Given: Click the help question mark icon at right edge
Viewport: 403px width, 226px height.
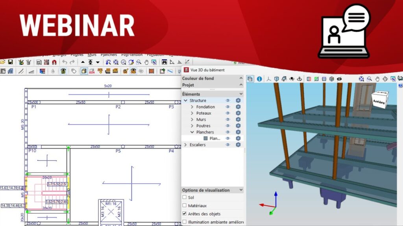Looking at the screenshot, I should (x=400, y=85).
